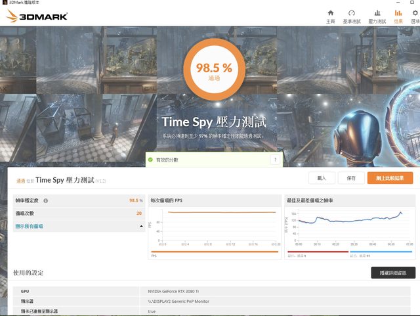
Task: Click the orange FPS legend bar
Action: click(x=215, y=252)
